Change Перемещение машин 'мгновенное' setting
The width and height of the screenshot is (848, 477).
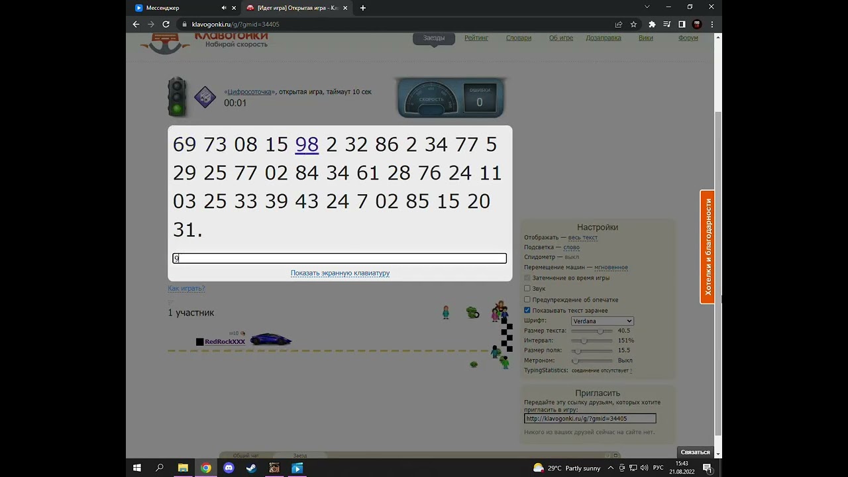click(611, 268)
